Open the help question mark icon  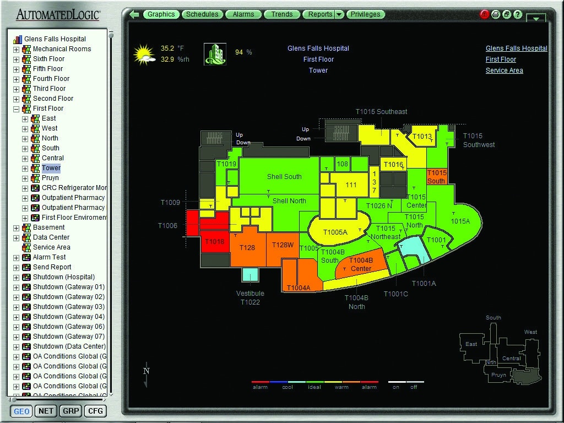[518, 14]
